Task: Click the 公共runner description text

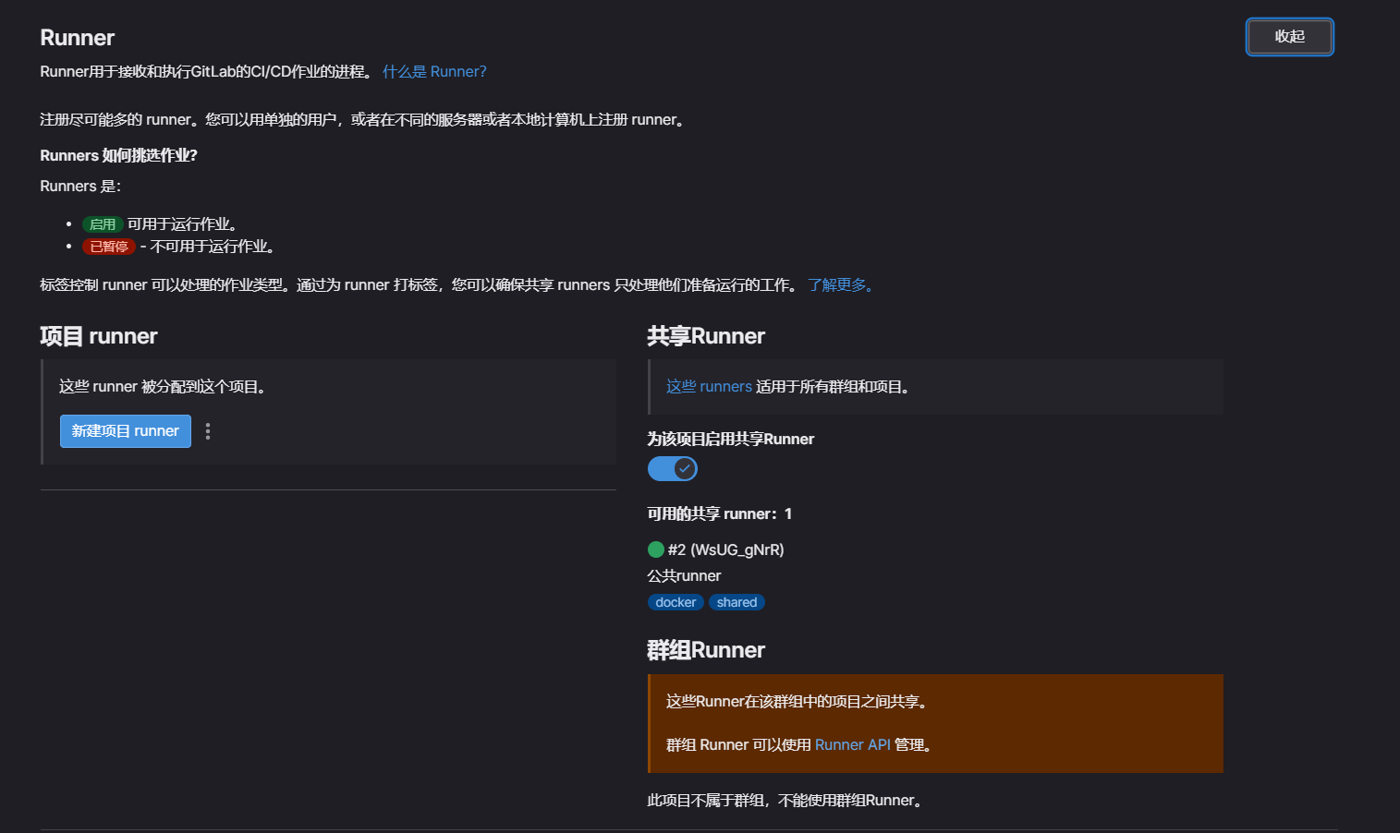Action: 684,576
